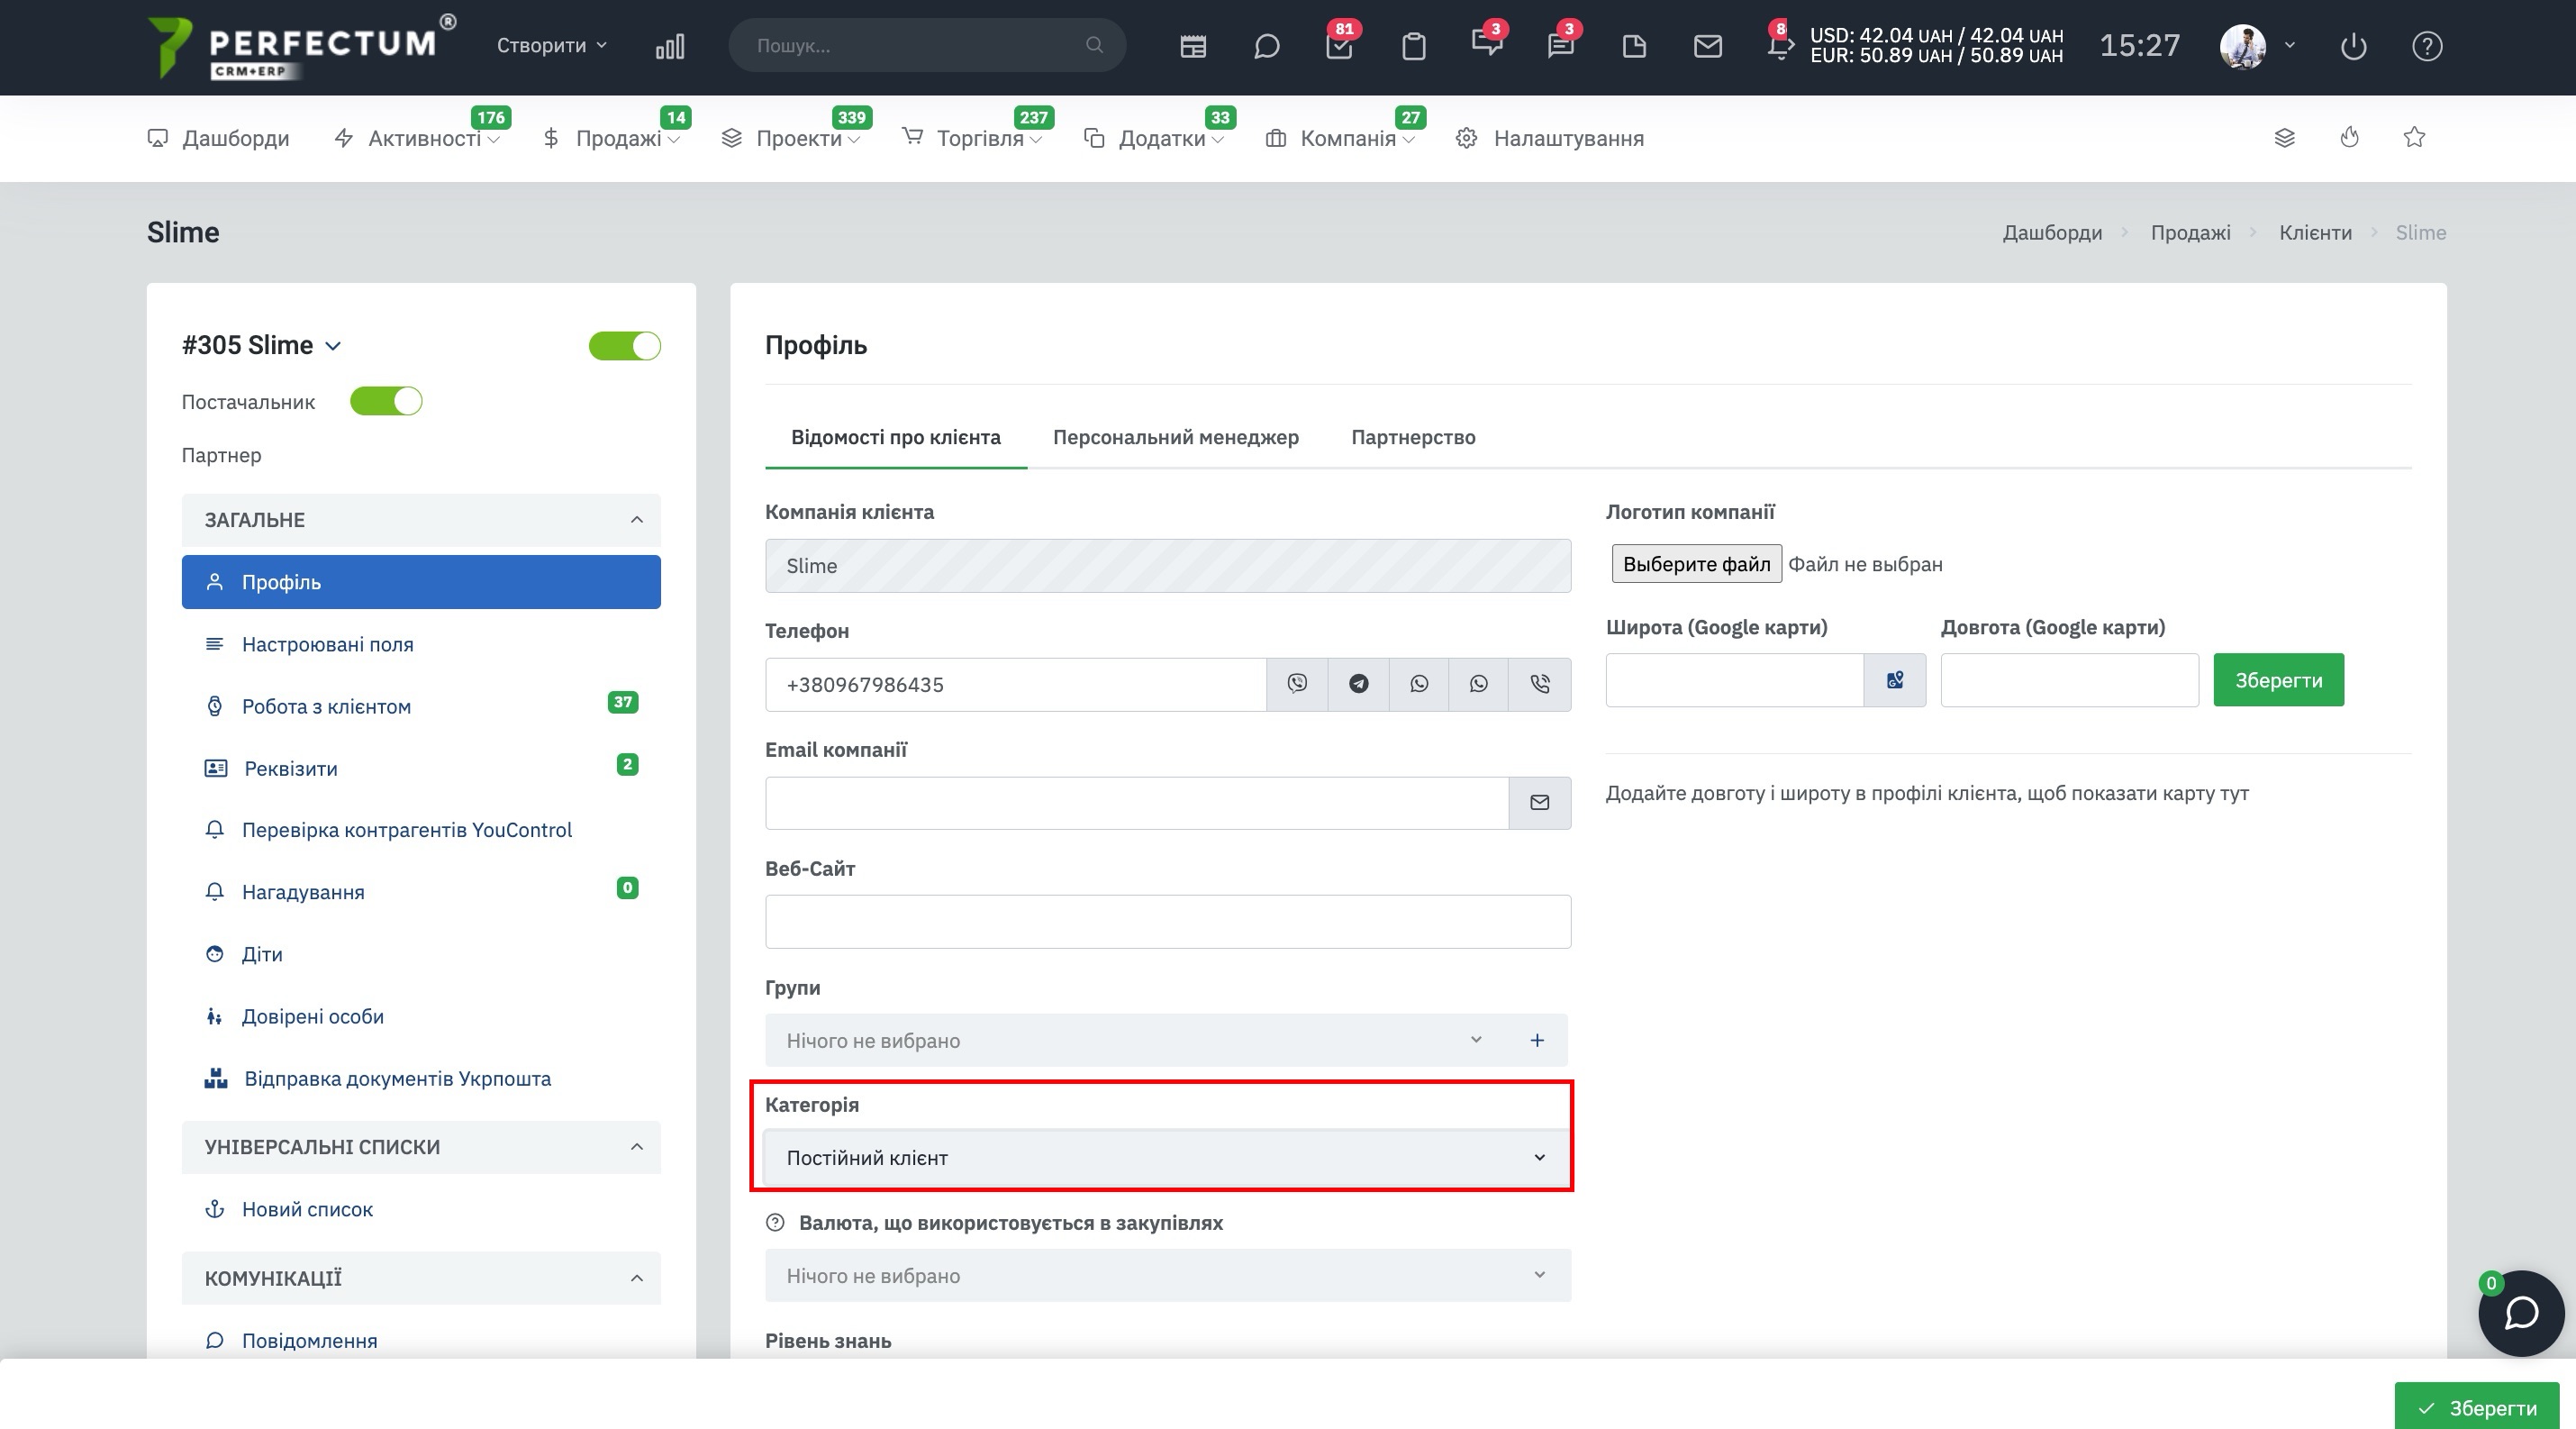Go to Продажі breadcrumb link
2576x1429 pixels.
2190,232
